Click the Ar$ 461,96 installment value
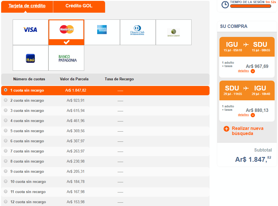The image size is (278, 206). [x=75, y=121]
